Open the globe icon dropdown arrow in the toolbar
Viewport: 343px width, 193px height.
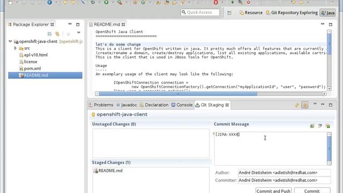point(56,2)
